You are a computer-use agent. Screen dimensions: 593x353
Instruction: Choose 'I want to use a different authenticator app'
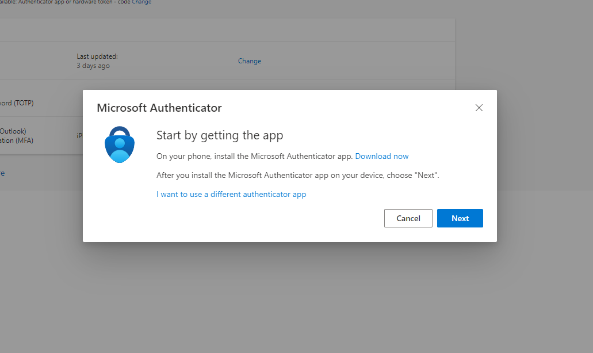231,194
